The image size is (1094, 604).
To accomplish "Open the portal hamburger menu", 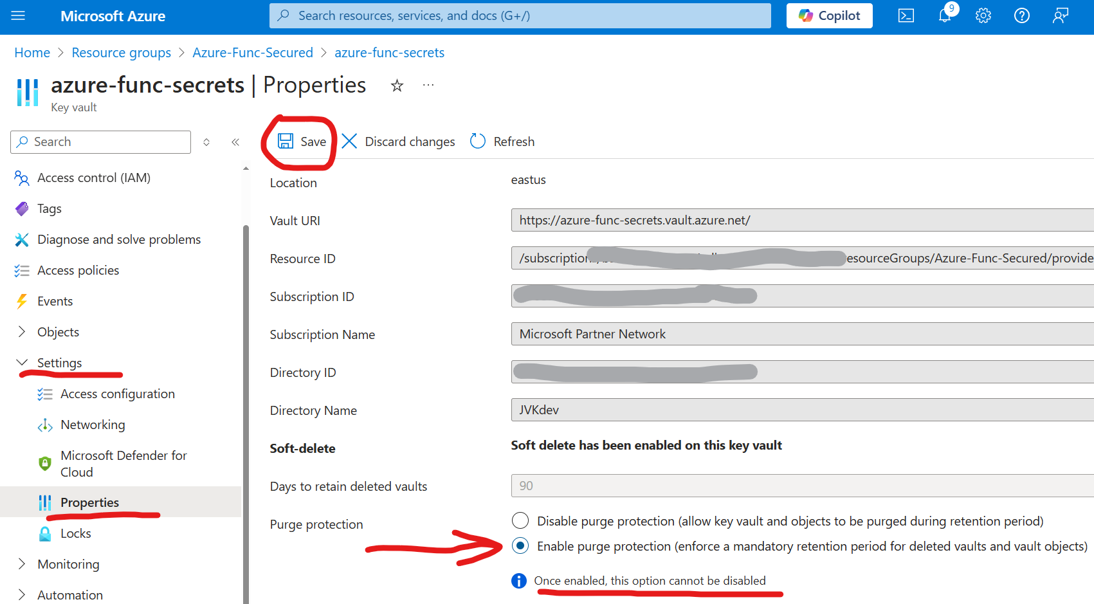I will 18,15.
